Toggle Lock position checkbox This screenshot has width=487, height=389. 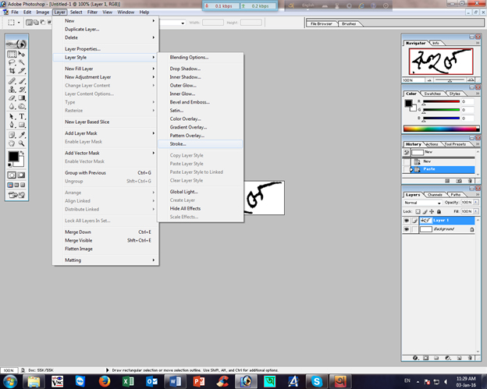tap(432, 211)
